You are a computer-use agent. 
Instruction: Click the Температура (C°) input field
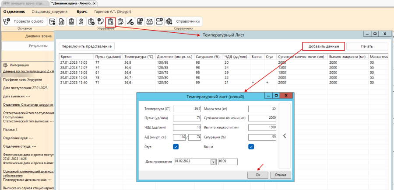pos(187,109)
